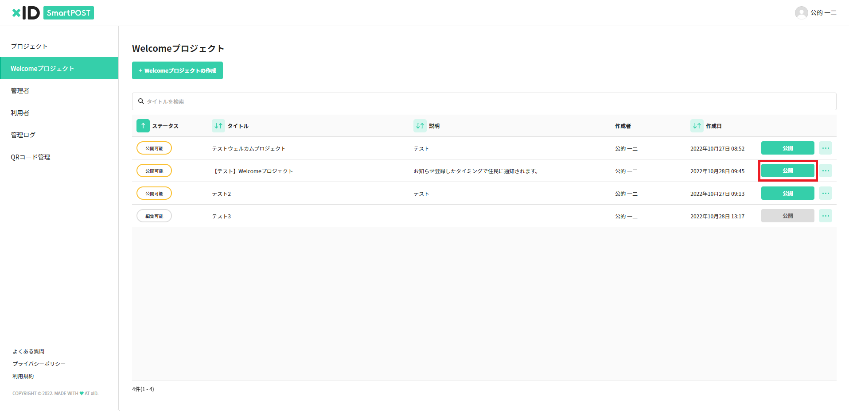Publish テスト2 with 公開 button

point(787,193)
